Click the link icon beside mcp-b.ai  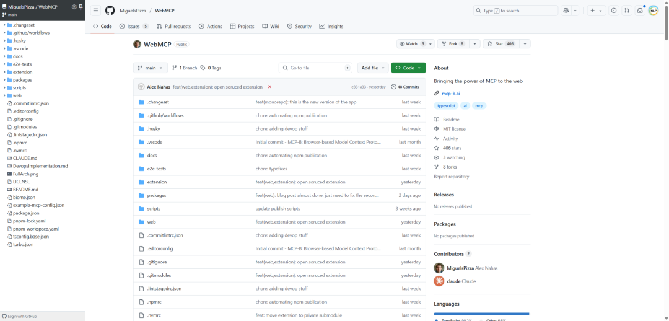click(436, 93)
